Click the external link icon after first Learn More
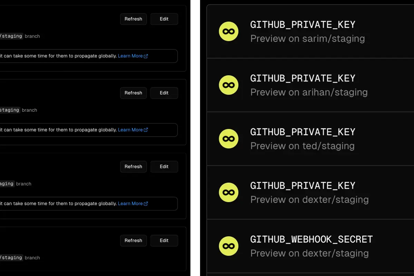This screenshot has height=276, width=414. pos(146,56)
